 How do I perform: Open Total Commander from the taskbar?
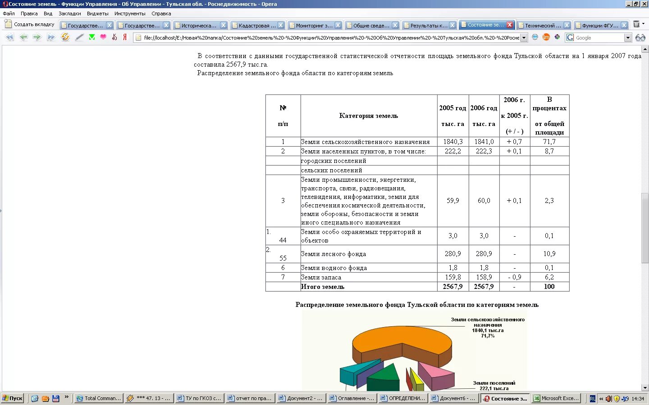(x=98, y=398)
